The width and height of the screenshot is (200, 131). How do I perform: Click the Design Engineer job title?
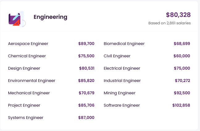click(x=24, y=68)
